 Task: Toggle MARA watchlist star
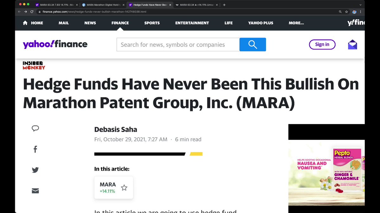coord(124,188)
